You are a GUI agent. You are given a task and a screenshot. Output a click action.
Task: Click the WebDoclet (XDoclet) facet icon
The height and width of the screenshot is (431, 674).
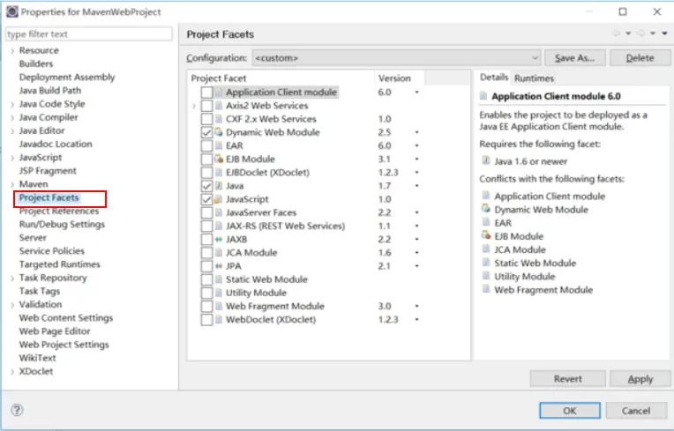[219, 319]
